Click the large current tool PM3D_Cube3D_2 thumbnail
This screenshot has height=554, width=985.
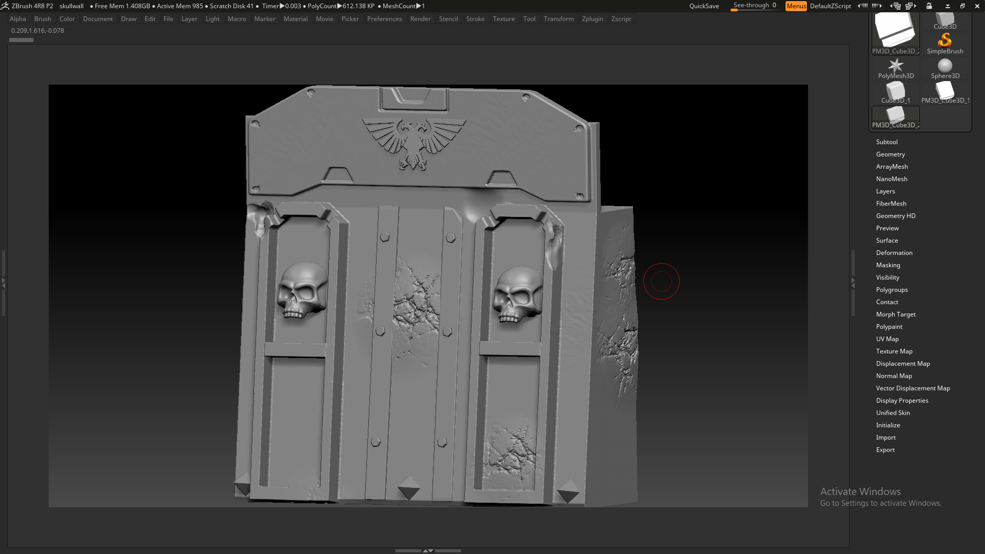tap(896, 33)
